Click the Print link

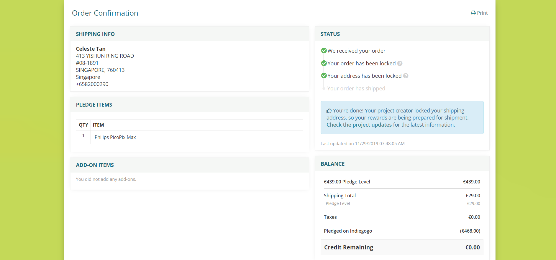(x=479, y=13)
